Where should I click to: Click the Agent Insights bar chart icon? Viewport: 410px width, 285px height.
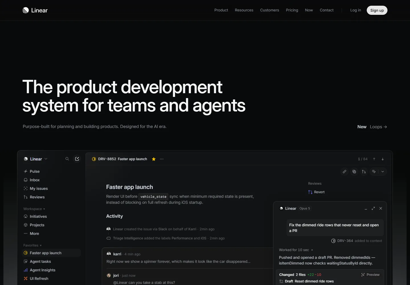click(26, 270)
